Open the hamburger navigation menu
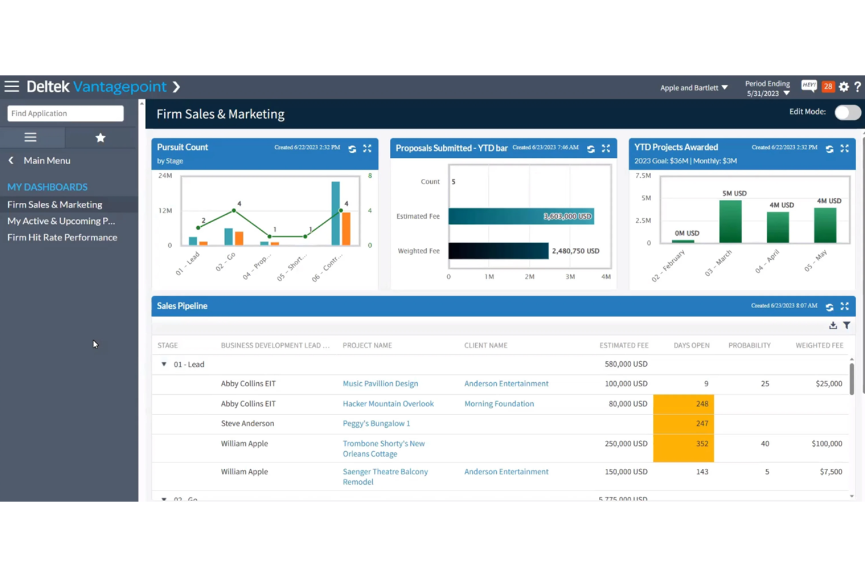This screenshot has height=577, width=865. point(12,87)
